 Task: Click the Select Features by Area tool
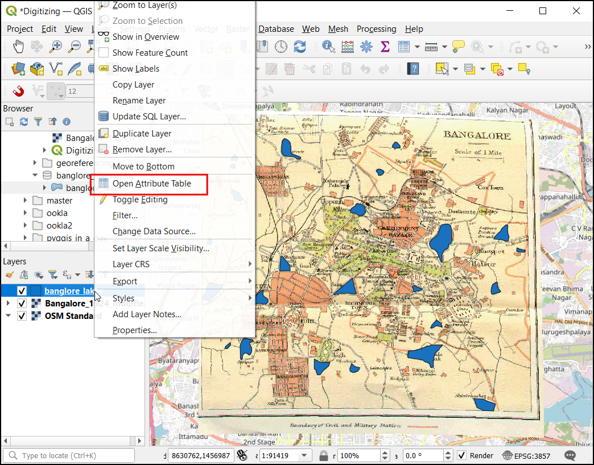click(442, 69)
